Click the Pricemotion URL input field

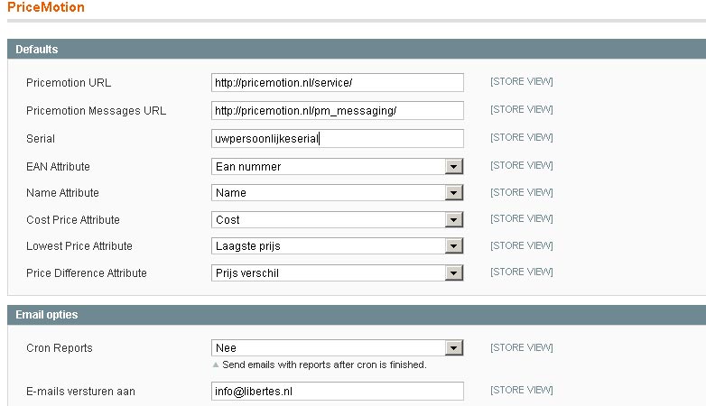tap(338, 83)
